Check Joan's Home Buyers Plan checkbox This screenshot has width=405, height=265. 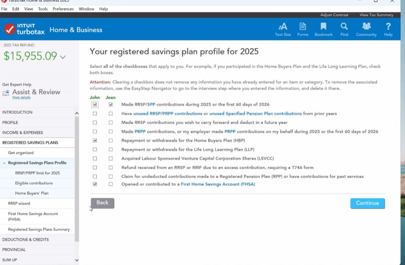(111, 141)
